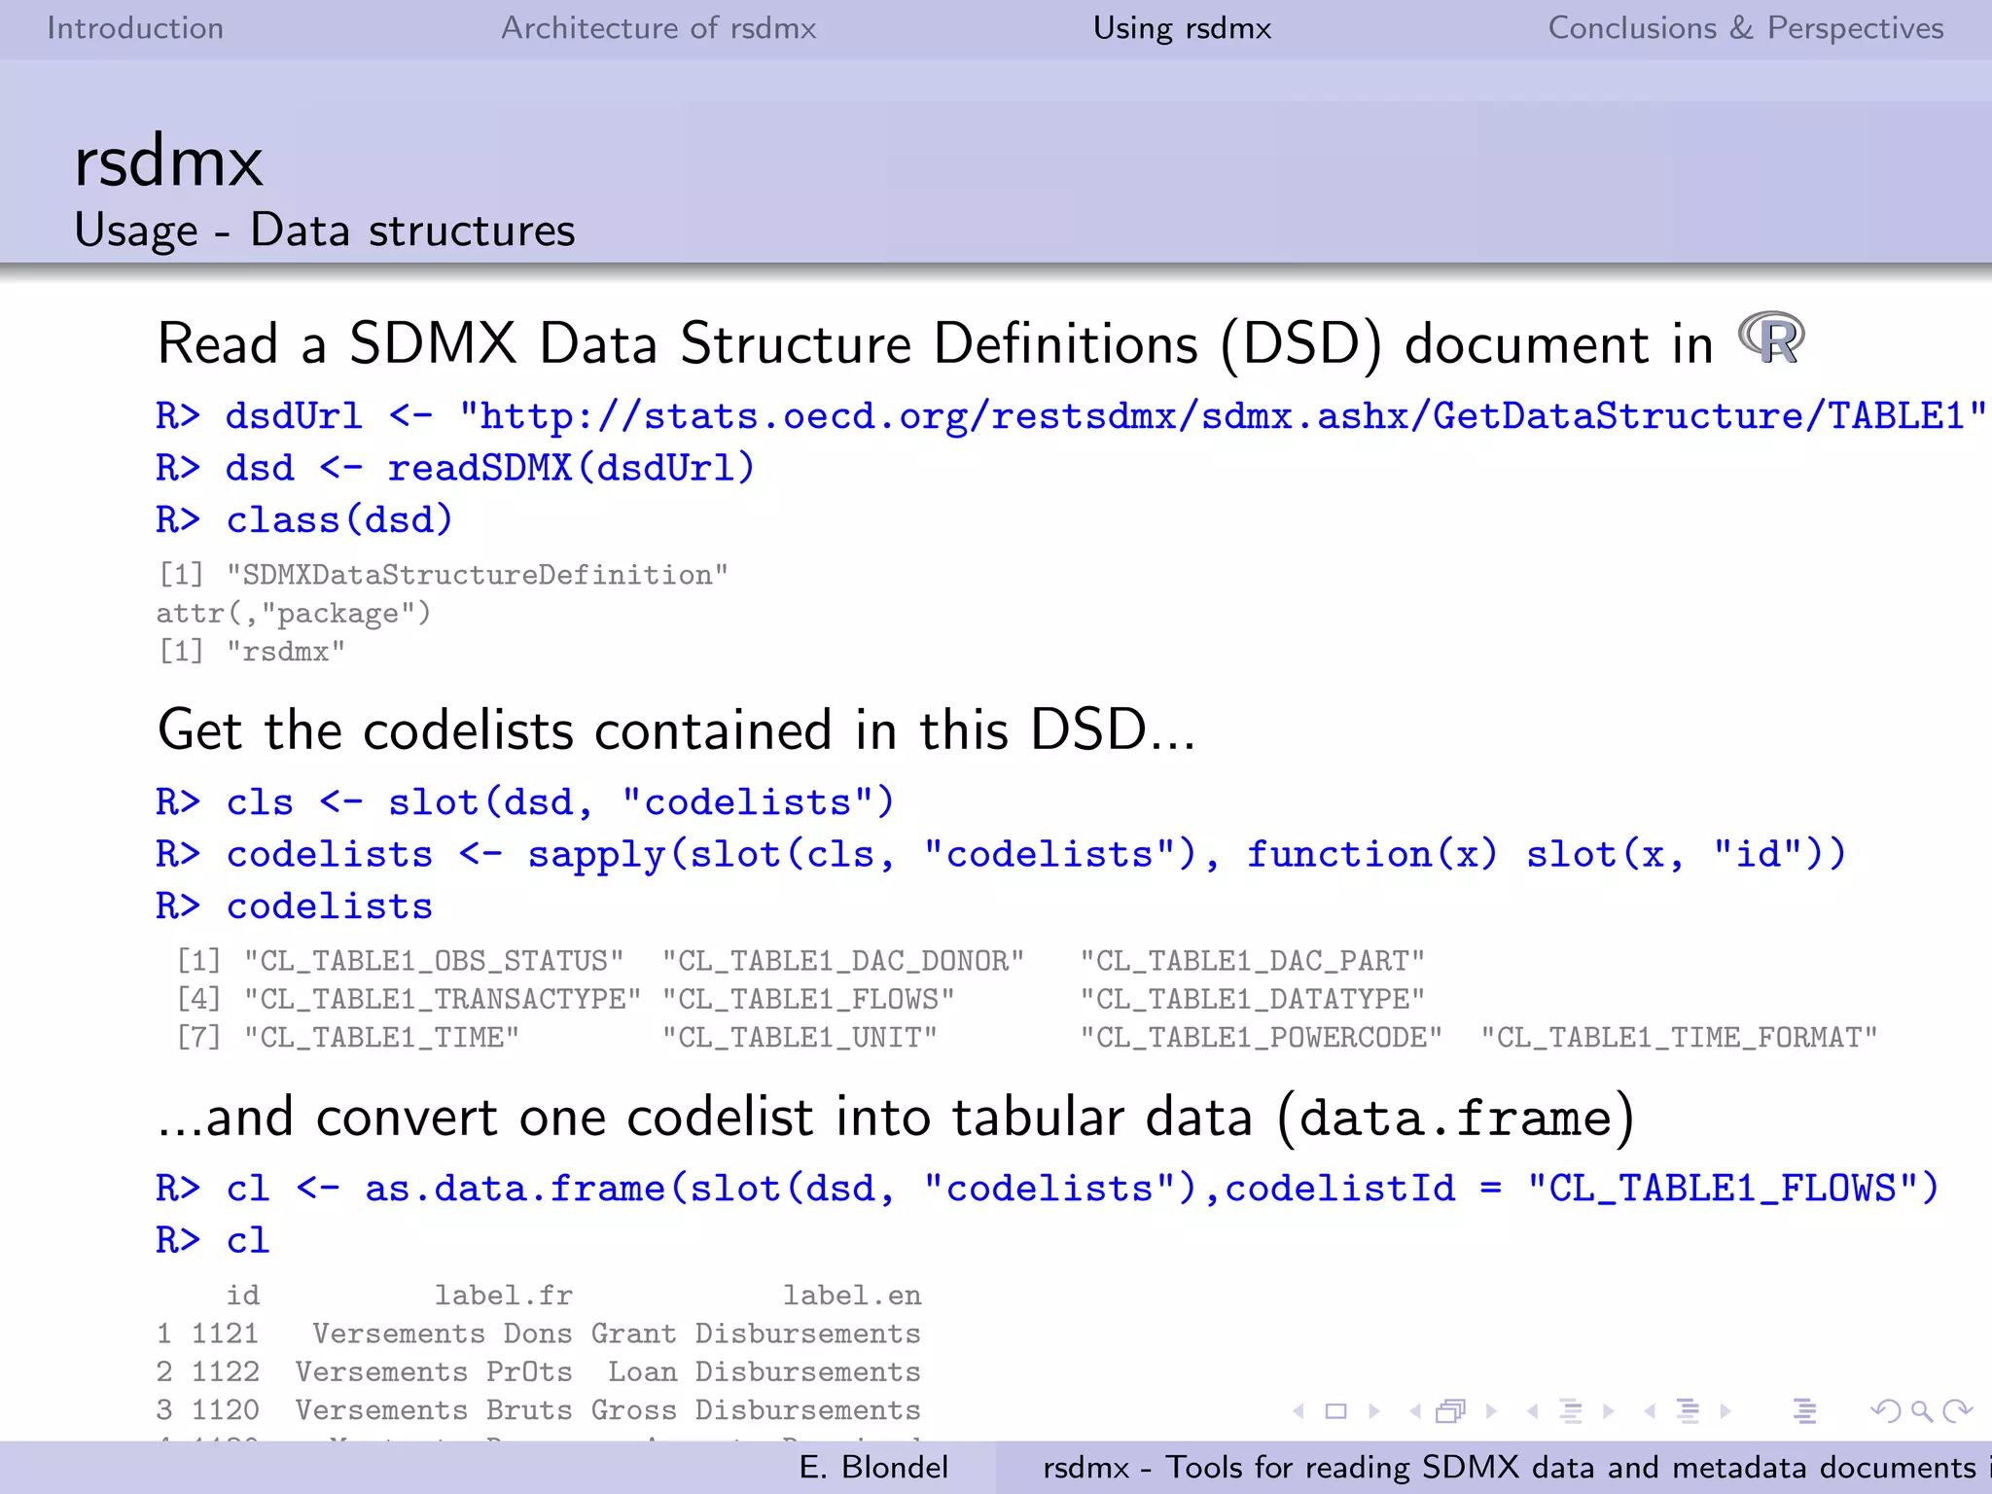
Task: Click "CL_TABLE1_TIME_FORMAT" in output
Action: pos(1679,1038)
